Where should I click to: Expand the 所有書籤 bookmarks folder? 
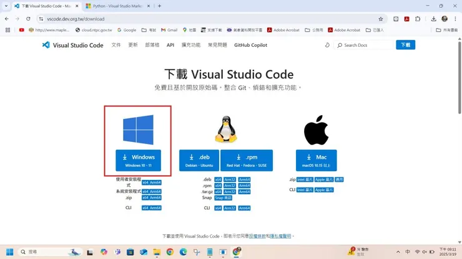click(446, 30)
